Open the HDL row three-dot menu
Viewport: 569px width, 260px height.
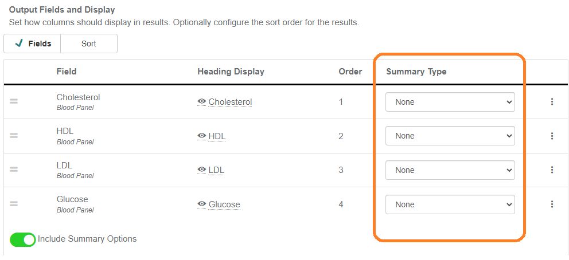point(552,136)
